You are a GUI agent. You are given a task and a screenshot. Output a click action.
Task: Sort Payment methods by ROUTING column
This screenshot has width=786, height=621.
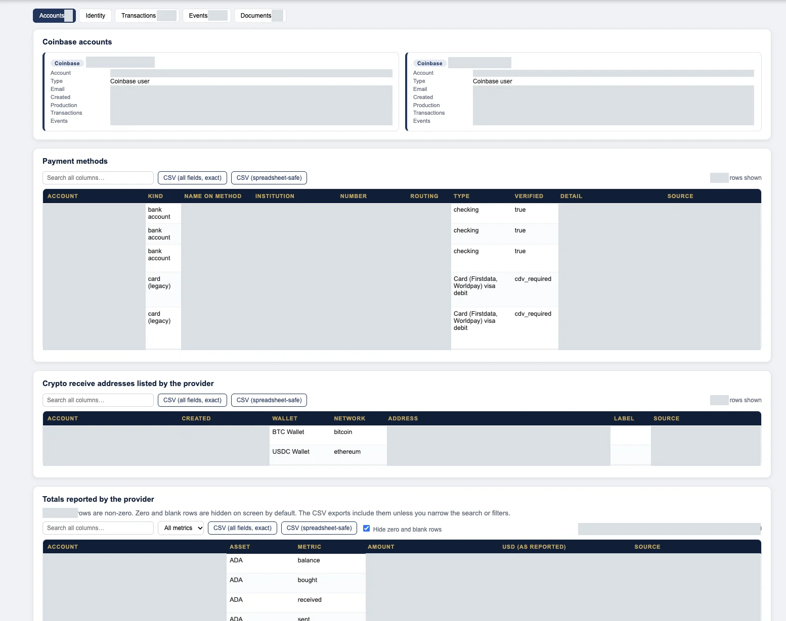424,196
